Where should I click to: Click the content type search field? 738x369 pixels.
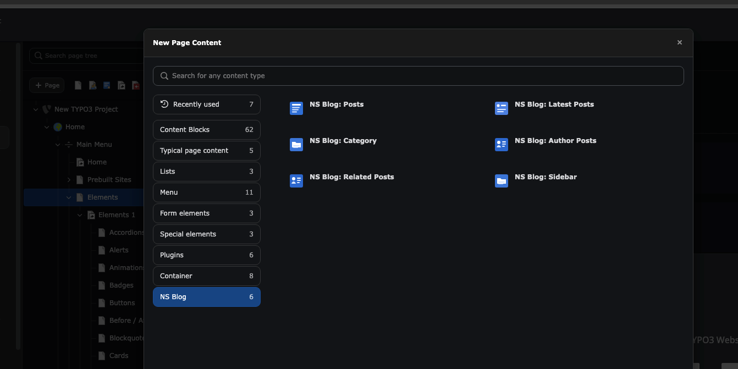pos(418,75)
